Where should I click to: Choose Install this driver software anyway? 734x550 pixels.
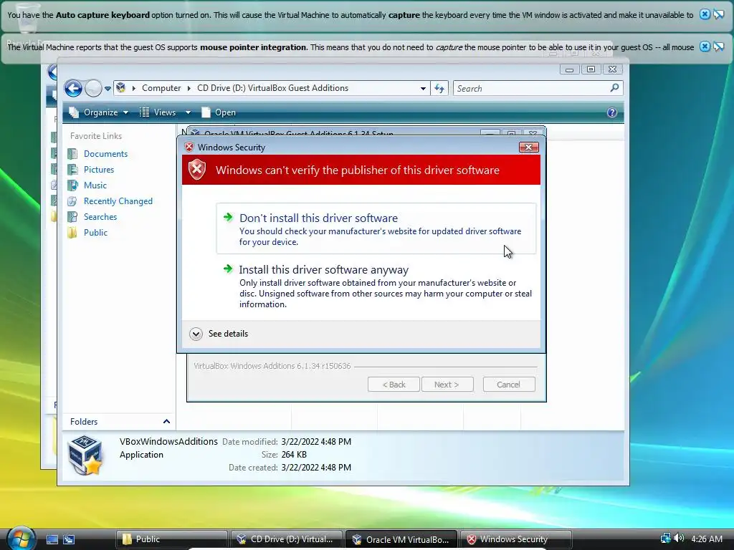[376, 286]
